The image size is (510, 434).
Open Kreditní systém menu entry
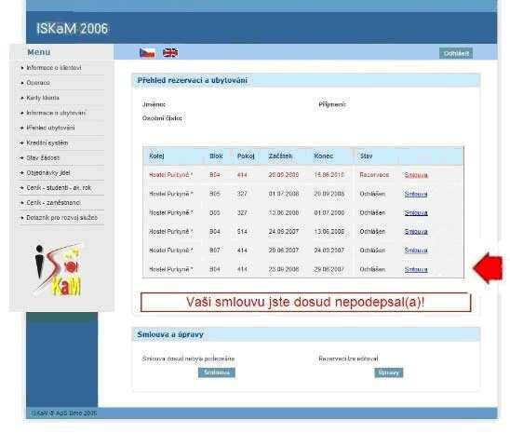tap(47, 142)
